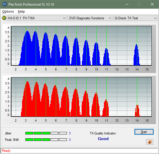Open the Options menu

pyautogui.click(x=8, y=11)
